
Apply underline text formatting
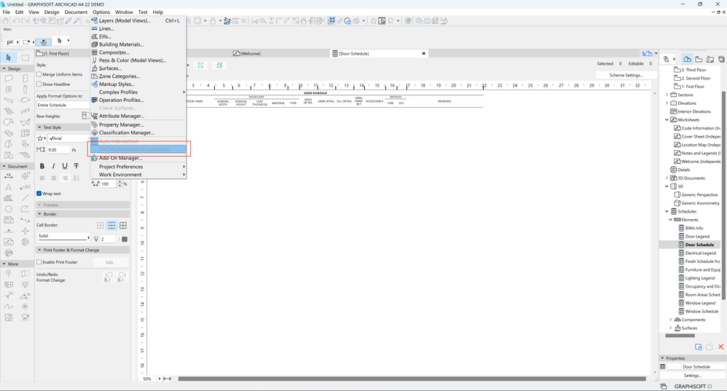65,166
